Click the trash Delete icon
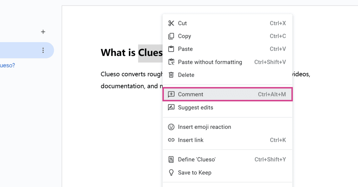Viewport: 358px width, 187px height. 171,75
